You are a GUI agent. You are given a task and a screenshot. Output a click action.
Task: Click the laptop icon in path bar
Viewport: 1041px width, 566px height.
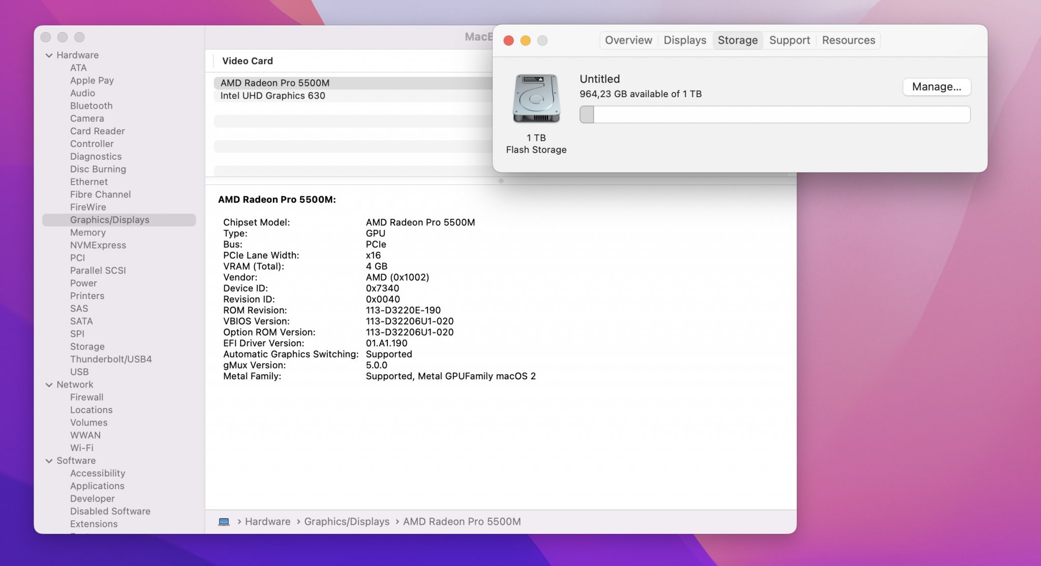[x=224, y=522]
